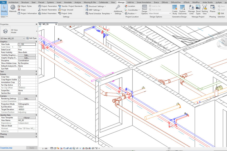Open the Main Model design option dropdown

click(160, 13)
